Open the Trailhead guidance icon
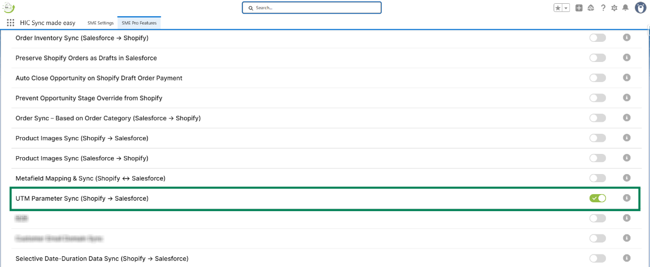 pyautogui.click(x=591, y=8)
